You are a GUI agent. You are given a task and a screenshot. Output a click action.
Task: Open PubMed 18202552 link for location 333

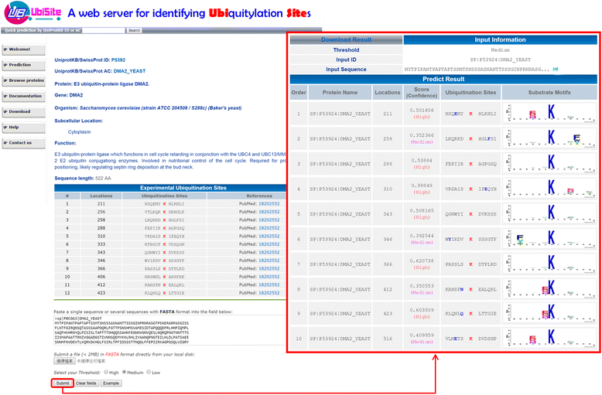[x=269, y=244]
